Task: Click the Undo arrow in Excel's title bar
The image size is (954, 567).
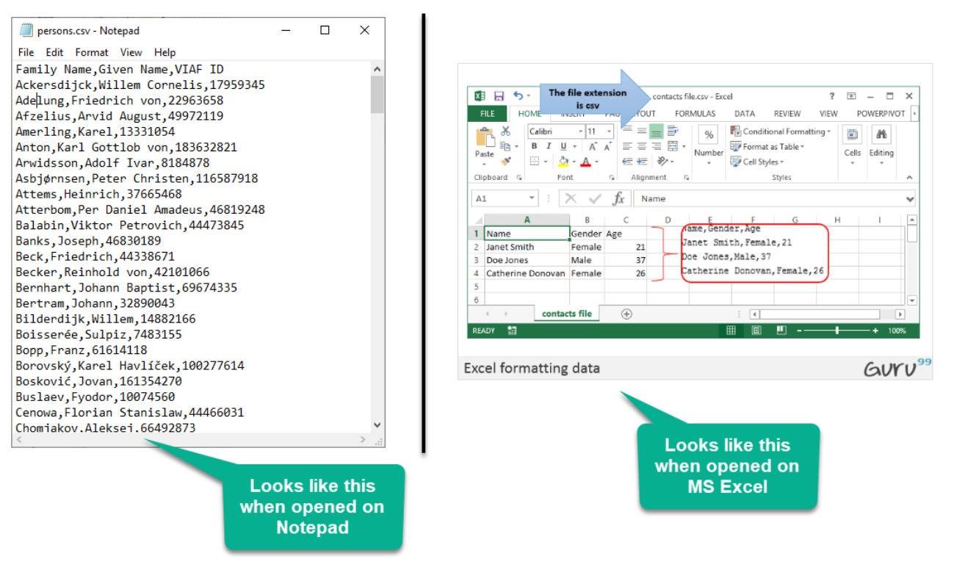Action: tap(518, 96)
